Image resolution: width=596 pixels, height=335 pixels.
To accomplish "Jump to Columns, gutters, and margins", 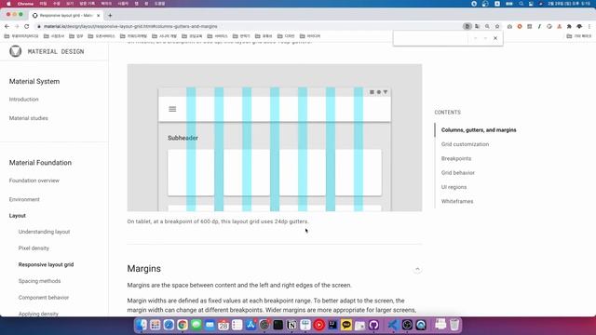I will [479, 130].
